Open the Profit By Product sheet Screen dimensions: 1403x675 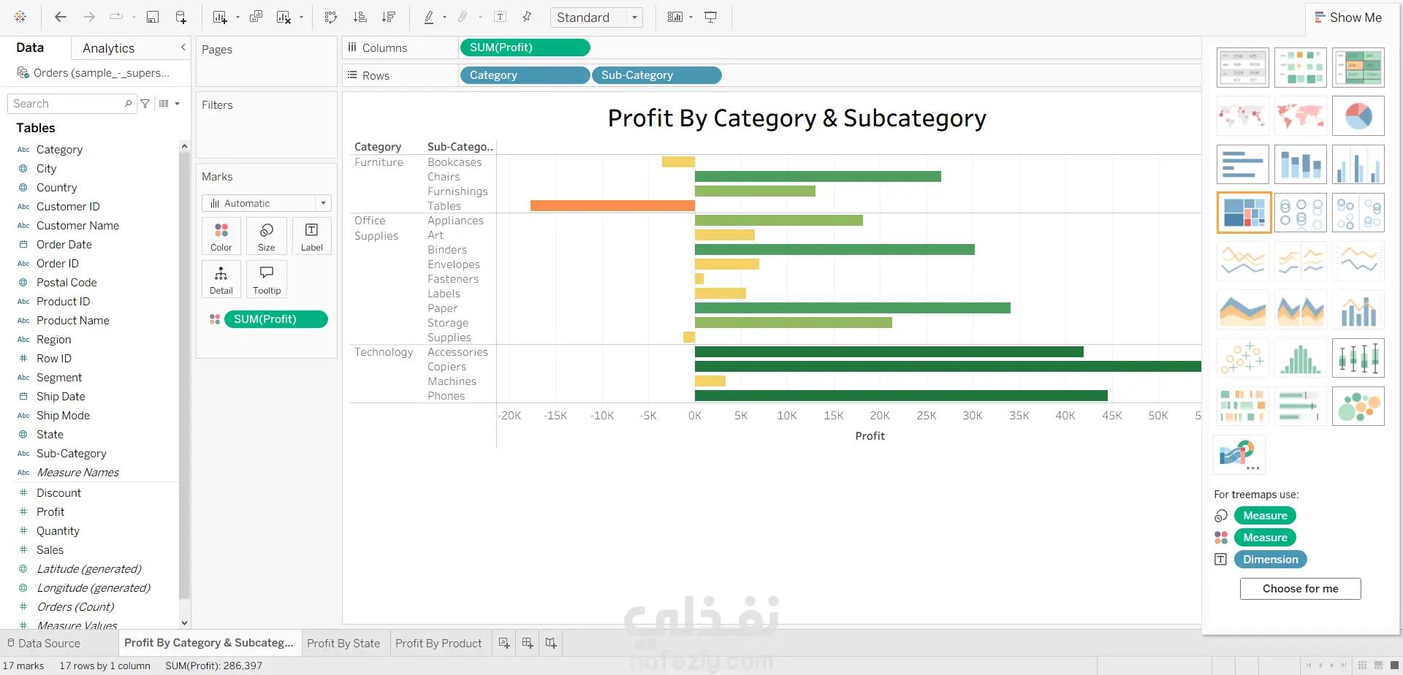point(438,644)
